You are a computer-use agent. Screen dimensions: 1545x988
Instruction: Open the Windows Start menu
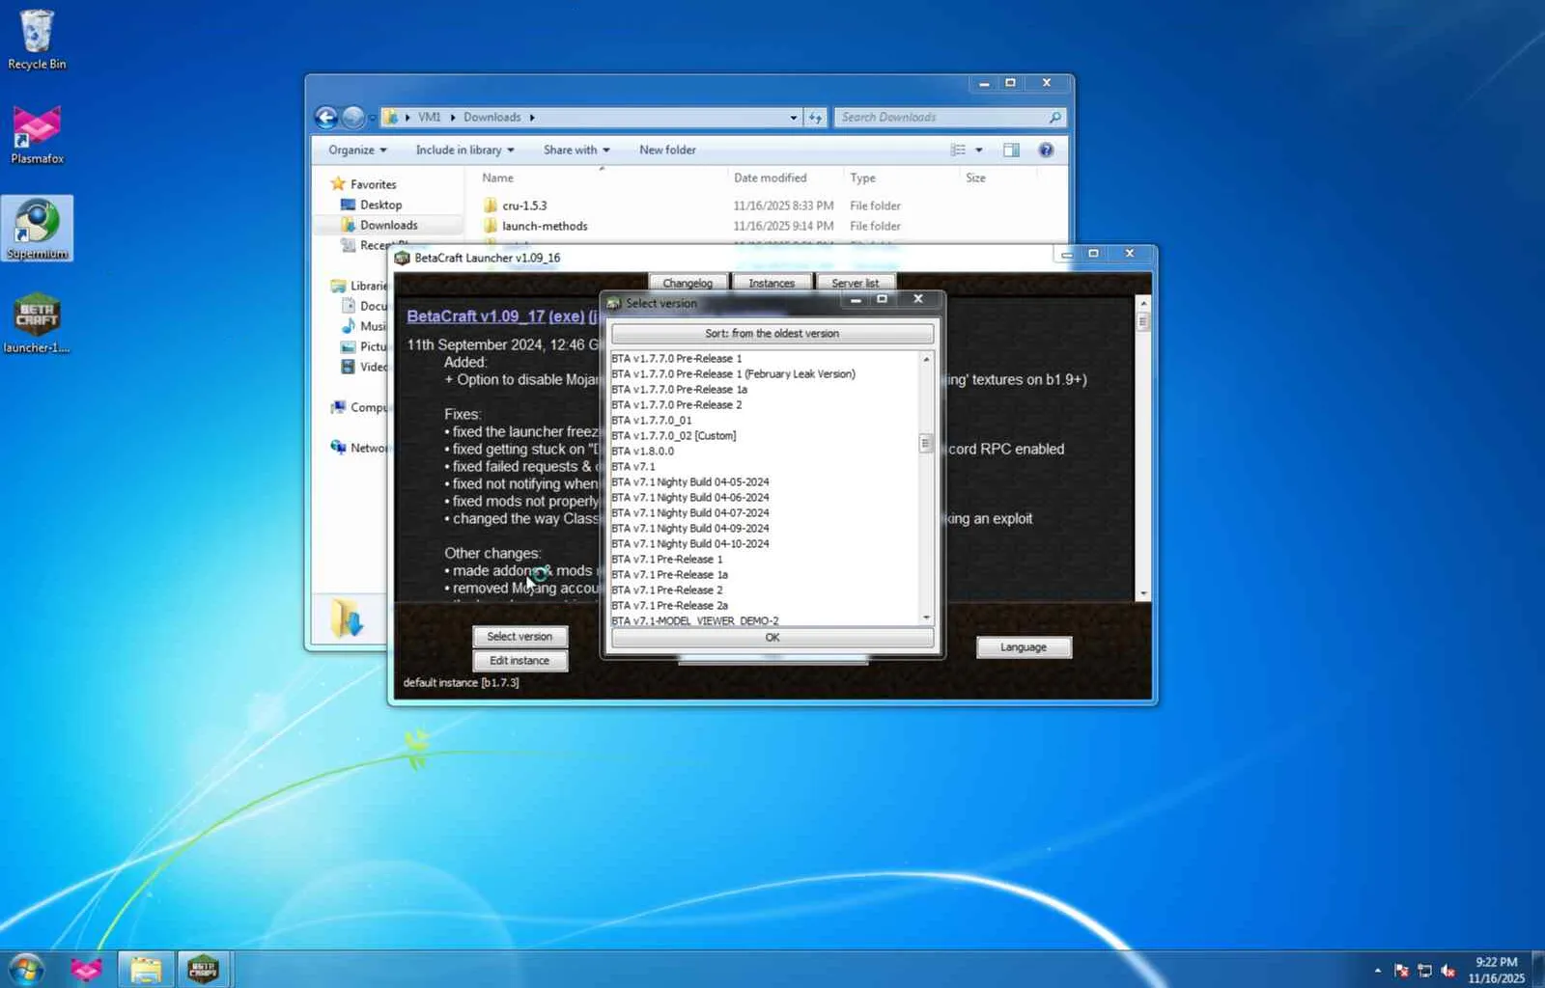(26, 969)
